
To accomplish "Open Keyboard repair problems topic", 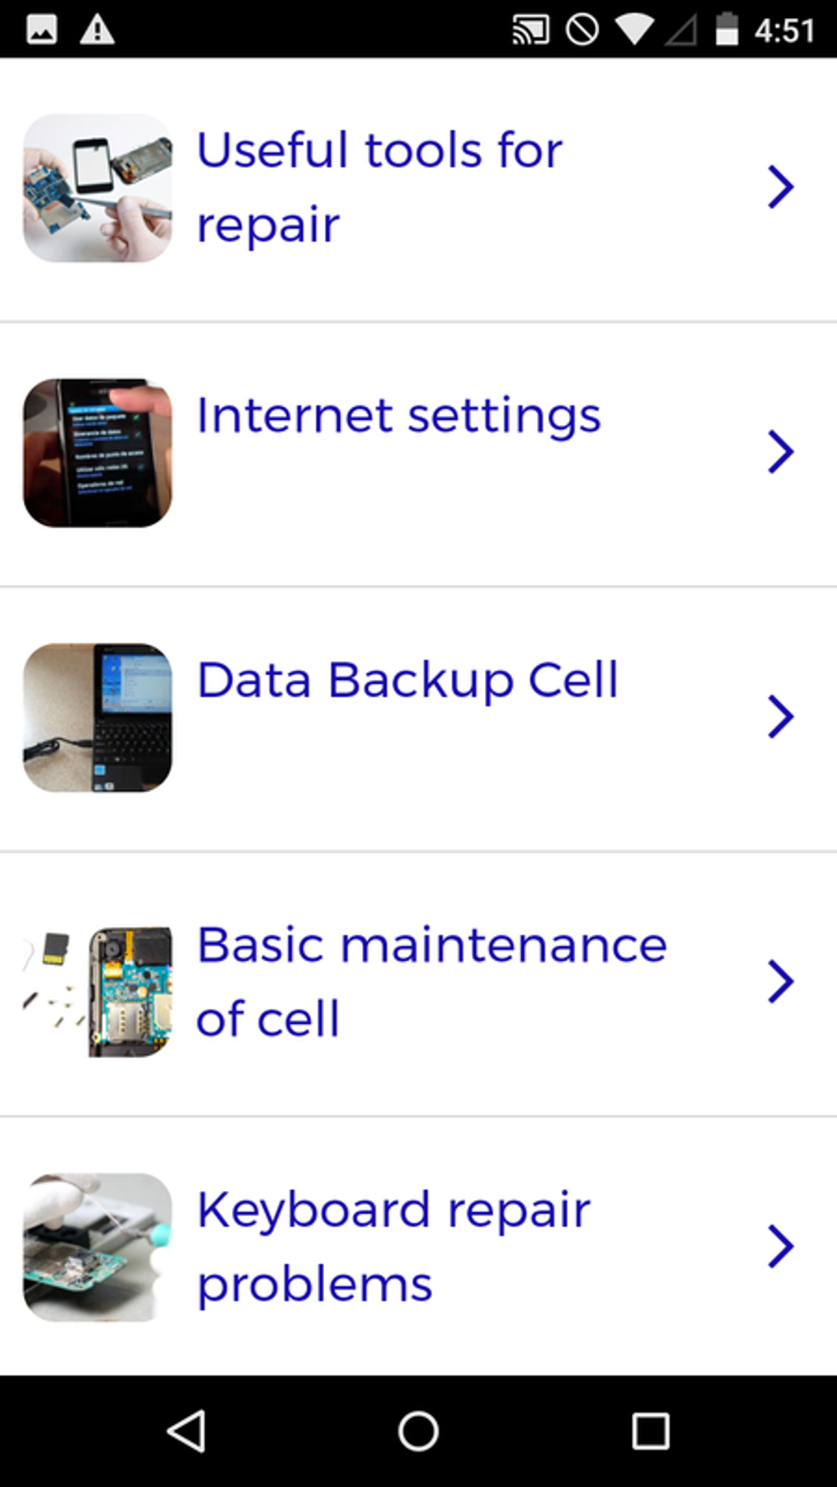I will [x=394, y=1247].
